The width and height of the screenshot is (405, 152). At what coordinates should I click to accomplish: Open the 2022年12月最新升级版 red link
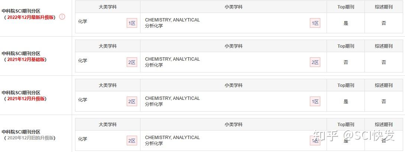point(30,17)
